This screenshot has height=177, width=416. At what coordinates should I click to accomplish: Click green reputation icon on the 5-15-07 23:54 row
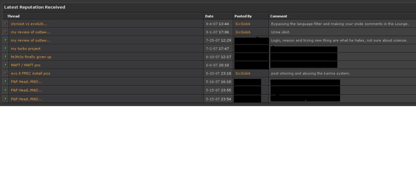pyautogui.click(x=6, y=99)
